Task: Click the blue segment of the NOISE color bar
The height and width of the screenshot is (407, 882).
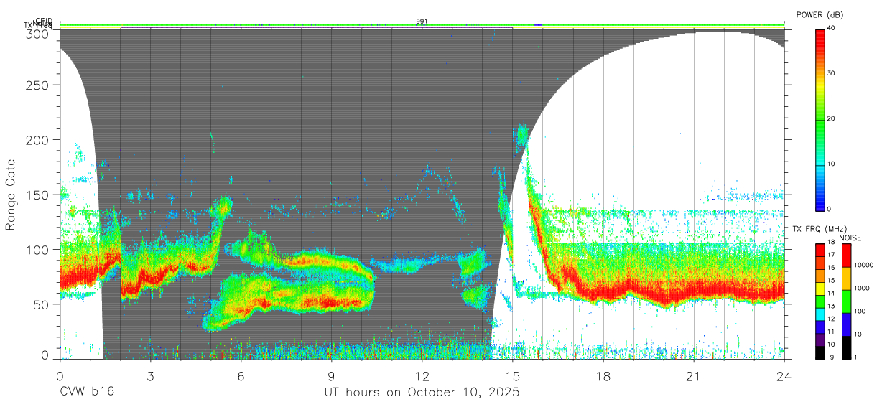Action: (846, 324)
